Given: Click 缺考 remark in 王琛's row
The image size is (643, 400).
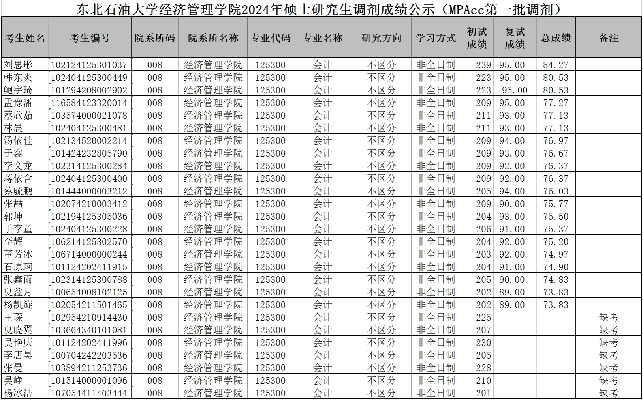Looking at the screenshot, I should [608, 318].
